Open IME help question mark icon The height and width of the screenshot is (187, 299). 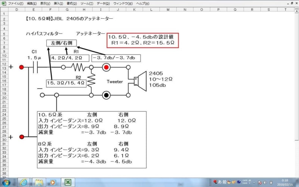tap(239, 182)
